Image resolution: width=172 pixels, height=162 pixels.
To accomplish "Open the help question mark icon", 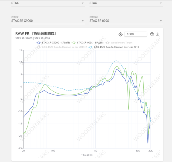I will click(152, 34).
